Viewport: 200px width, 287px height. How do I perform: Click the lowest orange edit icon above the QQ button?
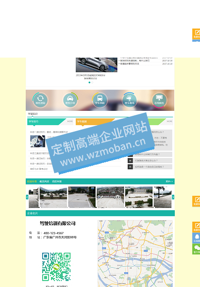[196, 227]
